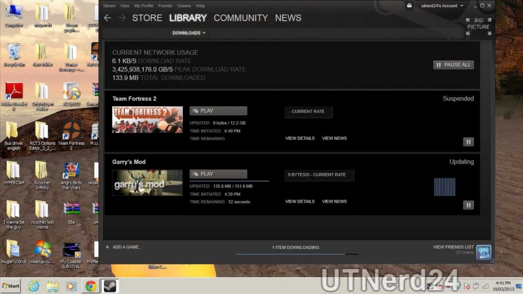This screenshot has height=294, width=523.
Task: Select the Team Fortress 2 desktop shortcut
Action: [x=71, y=136]
